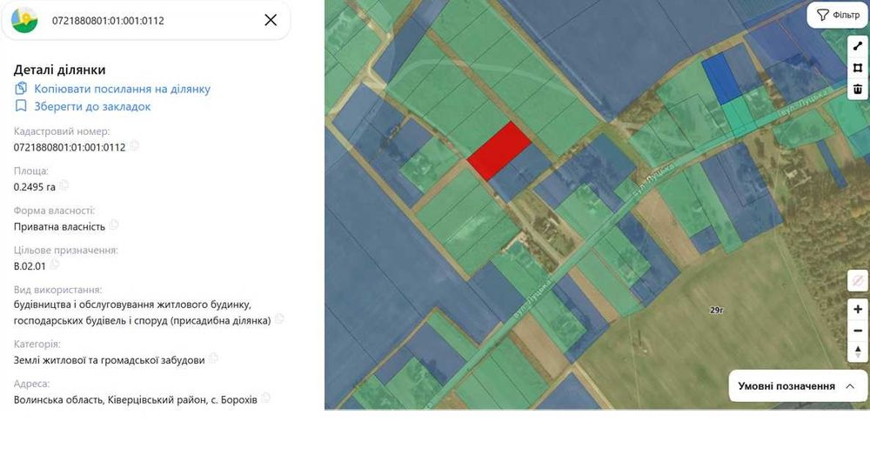Zoom in the map
This screenshot has height=475, width=870.
858,309
